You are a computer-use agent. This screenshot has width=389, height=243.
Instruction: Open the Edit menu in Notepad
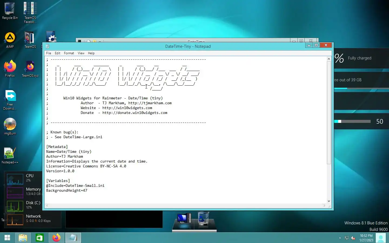pyautogui.click(x=58, y=53)
